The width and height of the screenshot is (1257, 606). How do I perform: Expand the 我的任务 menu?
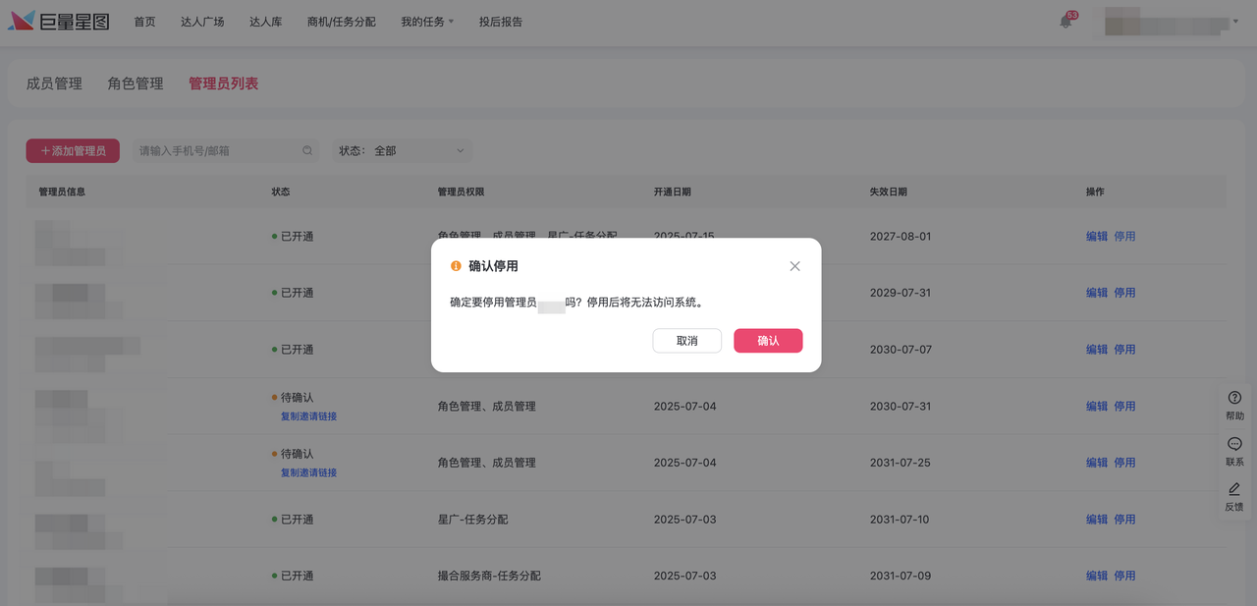click(x=427, y=22)
